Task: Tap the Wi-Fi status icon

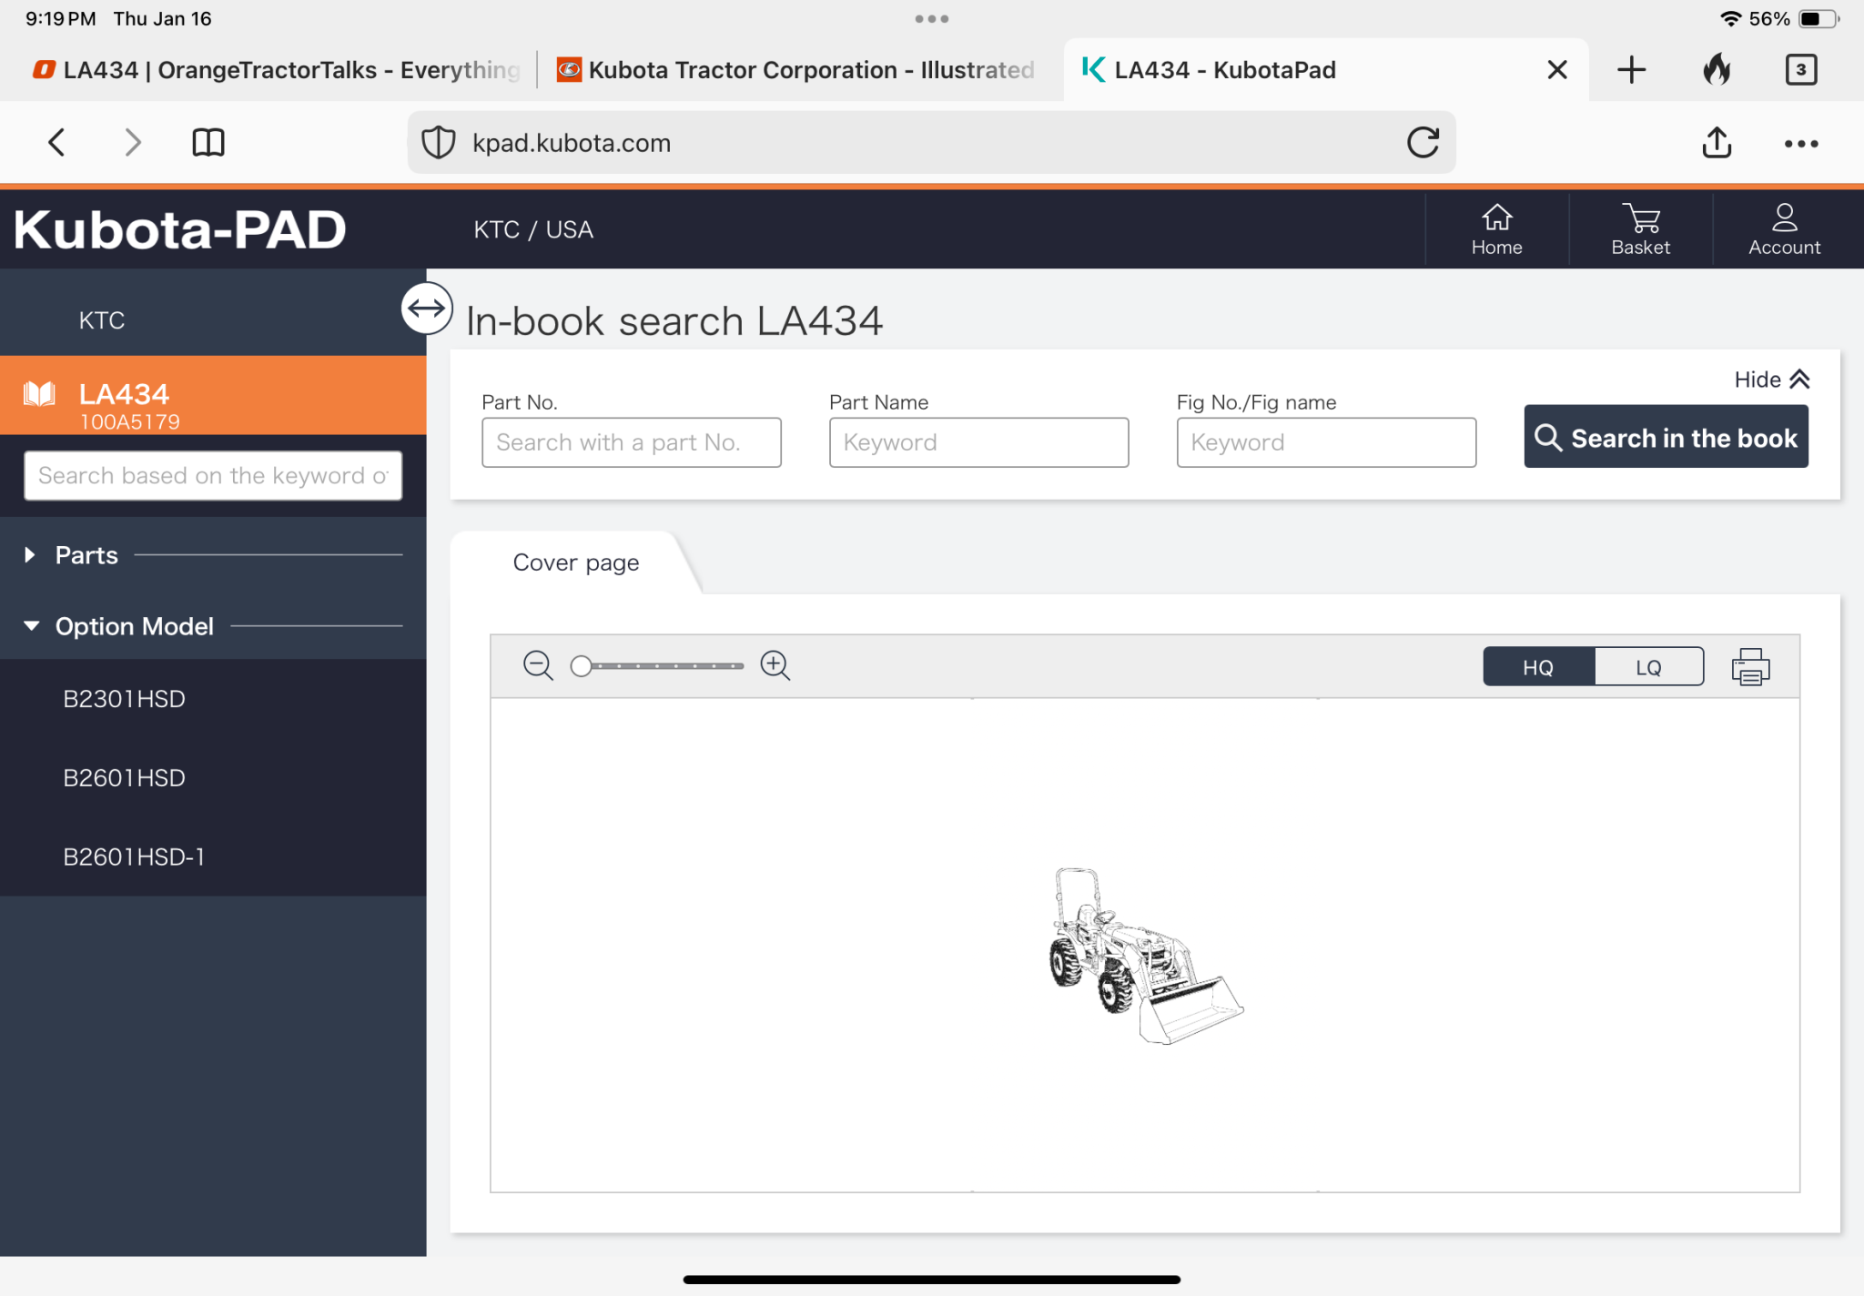Action: click(1730, 18)
